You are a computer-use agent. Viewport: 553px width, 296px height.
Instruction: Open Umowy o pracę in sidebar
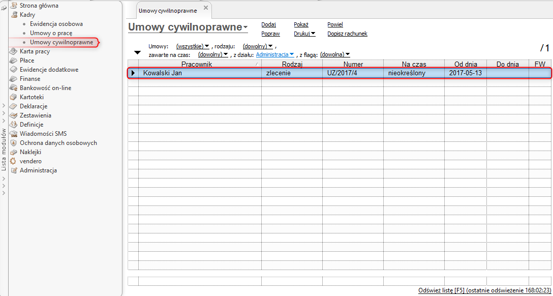pyautogui.click(x=51, y=33)
